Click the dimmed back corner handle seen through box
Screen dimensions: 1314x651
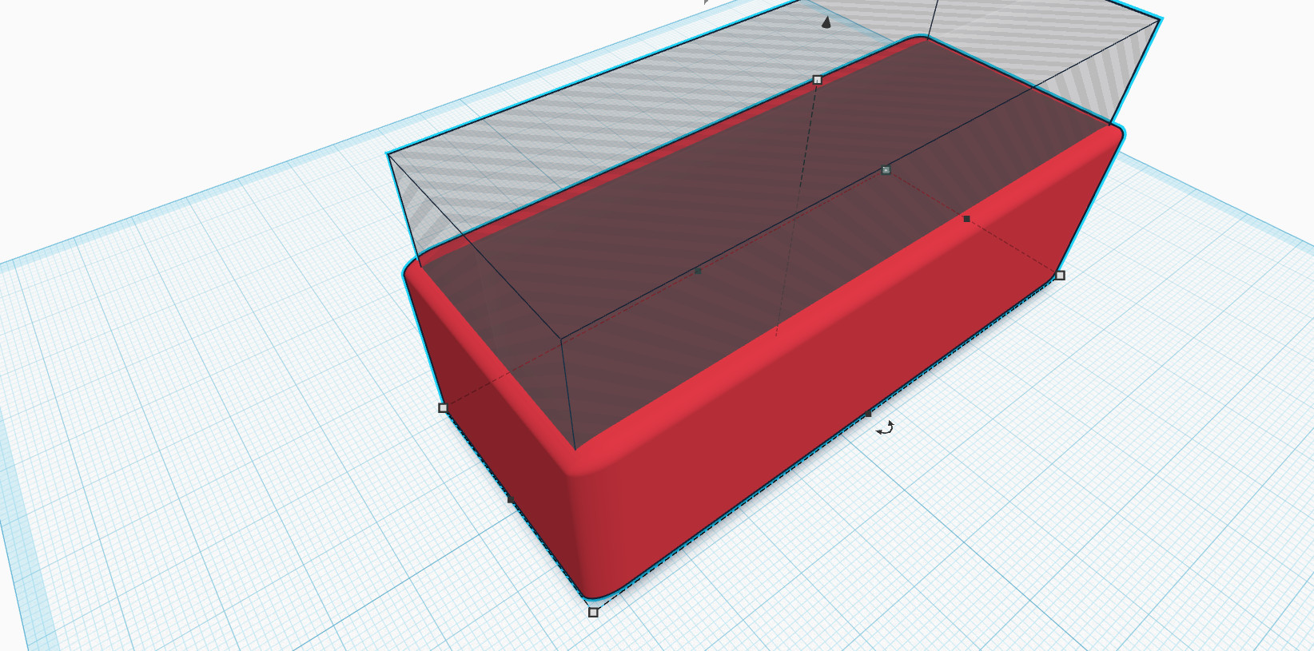click(886, 170)
